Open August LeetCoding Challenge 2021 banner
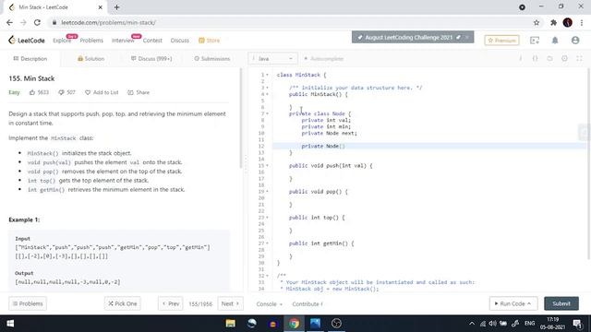 pos(413,37)
